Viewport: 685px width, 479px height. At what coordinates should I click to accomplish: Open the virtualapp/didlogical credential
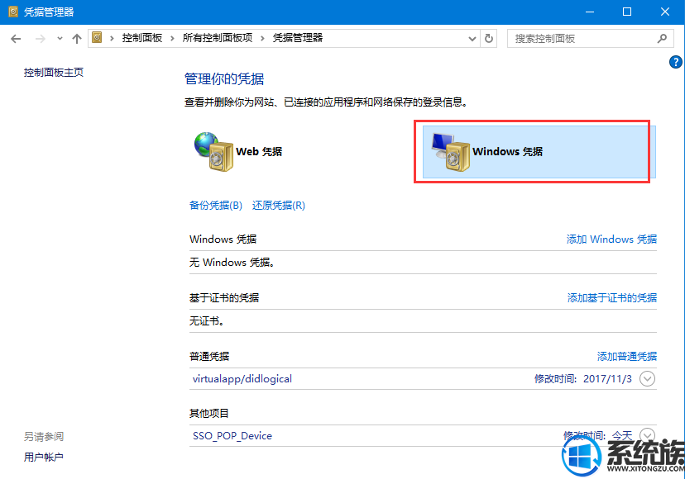[242, 379]
